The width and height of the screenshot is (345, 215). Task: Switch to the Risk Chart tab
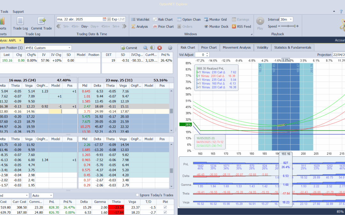[x=188, y=47]
